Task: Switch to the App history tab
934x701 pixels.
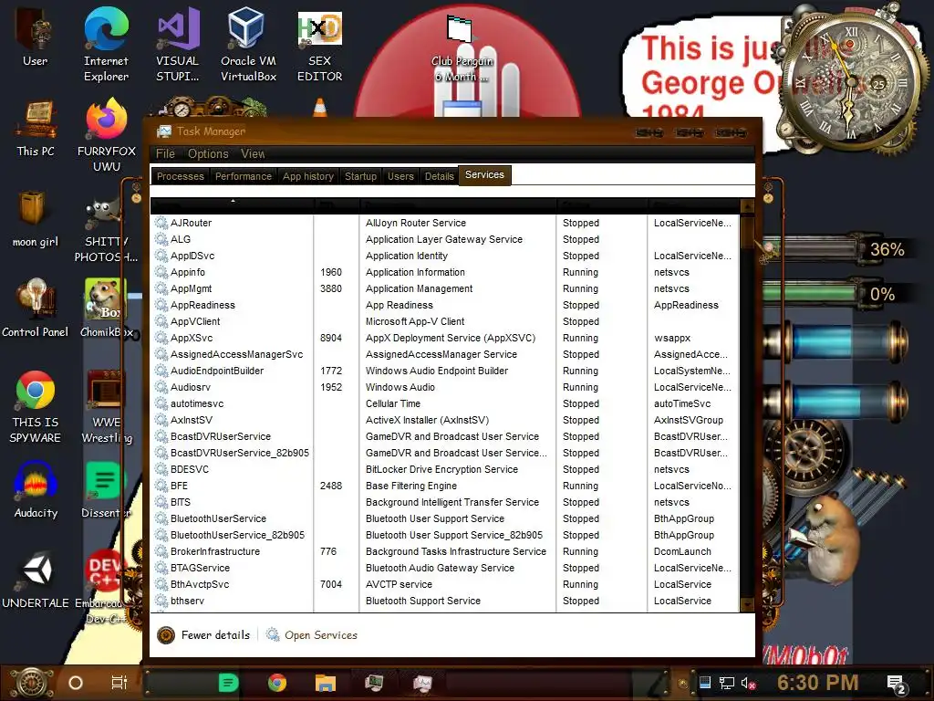Action: coord(308,176)
